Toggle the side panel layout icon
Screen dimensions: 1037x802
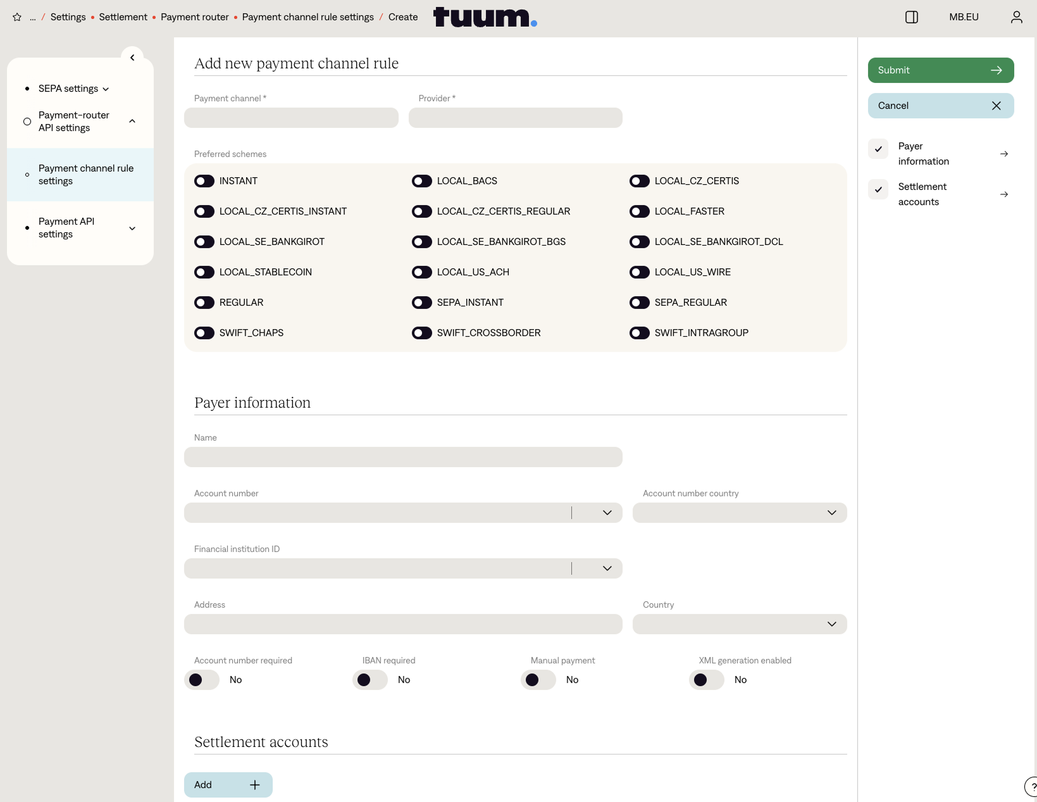click(x=911, y=17)
